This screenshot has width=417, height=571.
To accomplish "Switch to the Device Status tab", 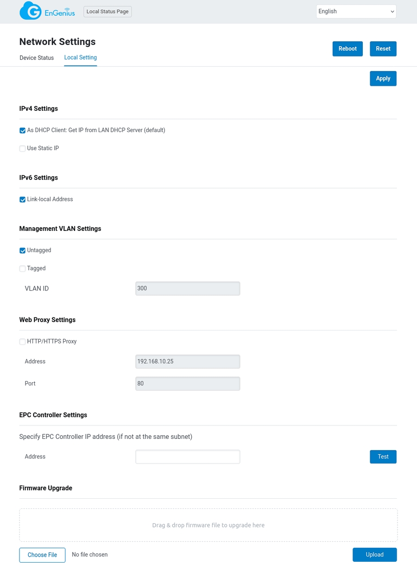I will tap(37, 58).
